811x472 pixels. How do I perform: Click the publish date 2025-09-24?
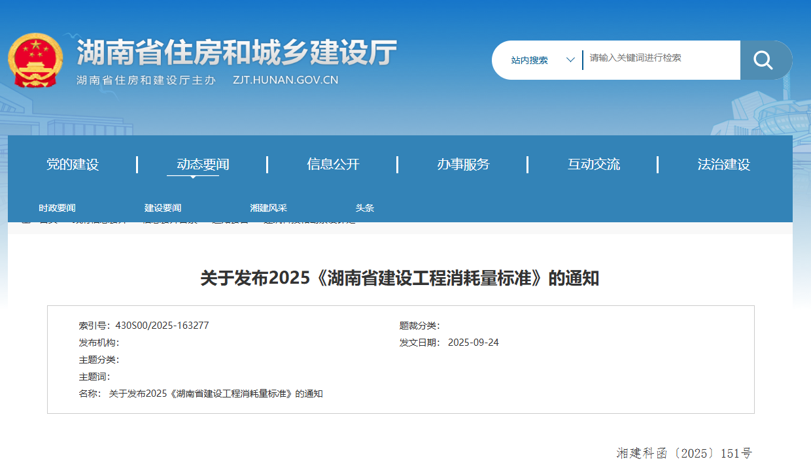[x=475, y=342]
